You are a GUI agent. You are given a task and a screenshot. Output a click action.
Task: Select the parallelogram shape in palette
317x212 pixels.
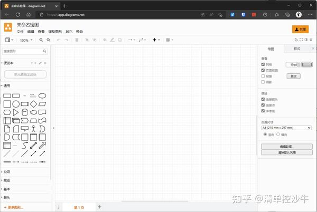42,104
